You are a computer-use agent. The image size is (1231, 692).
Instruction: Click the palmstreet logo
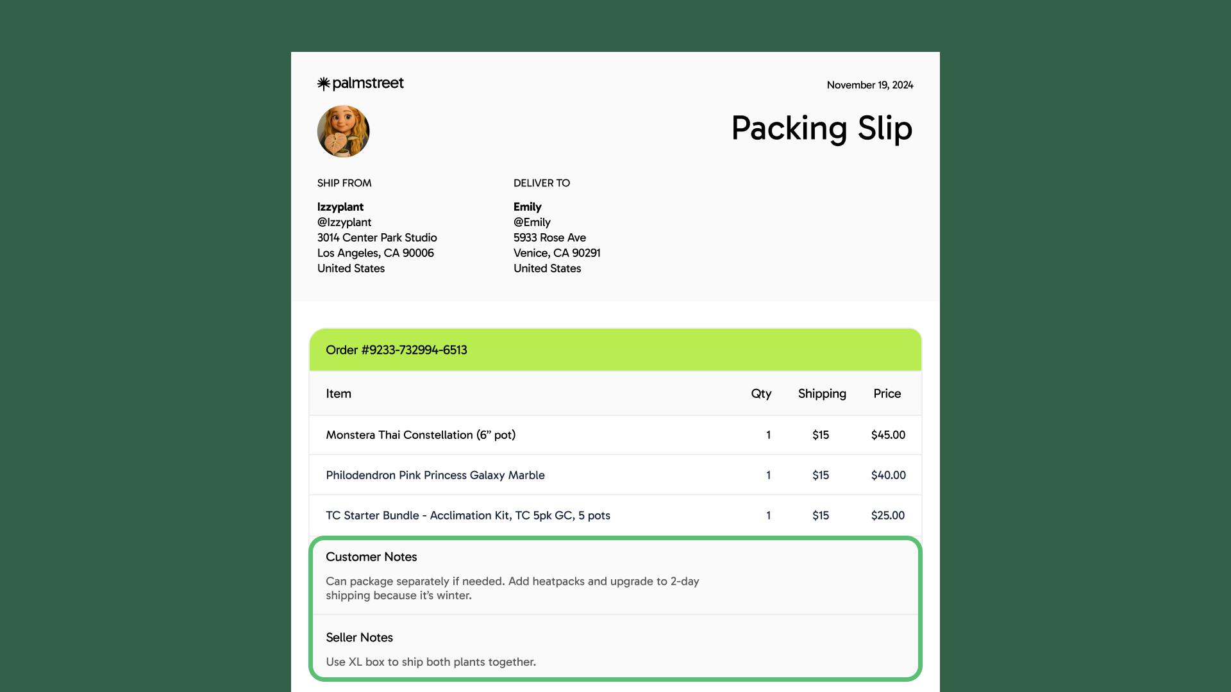360,84
